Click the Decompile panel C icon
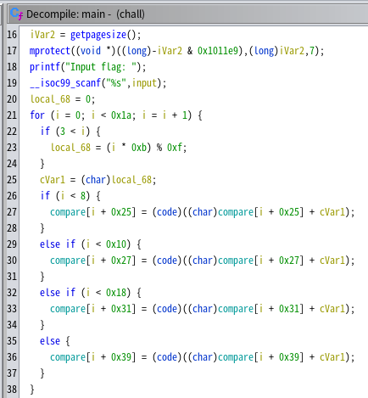This screenshot has height=398, width=368. (16, 14)
